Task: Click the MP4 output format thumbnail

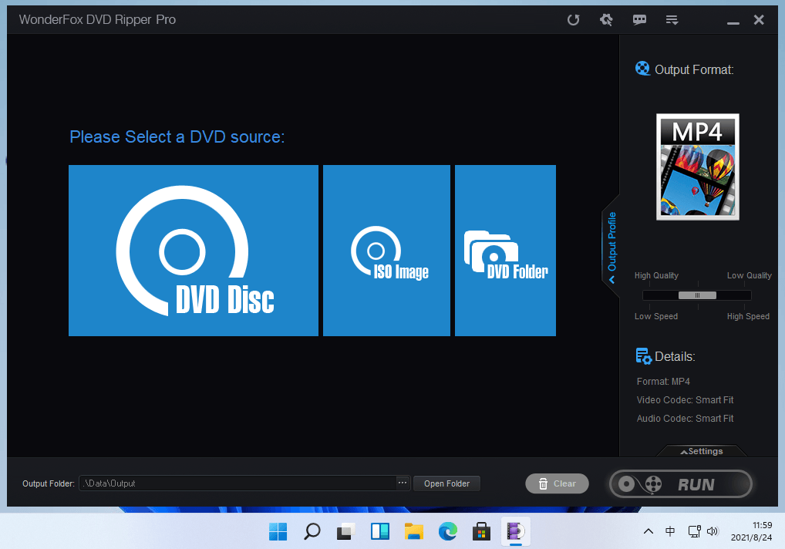Action: click(697, 167)
